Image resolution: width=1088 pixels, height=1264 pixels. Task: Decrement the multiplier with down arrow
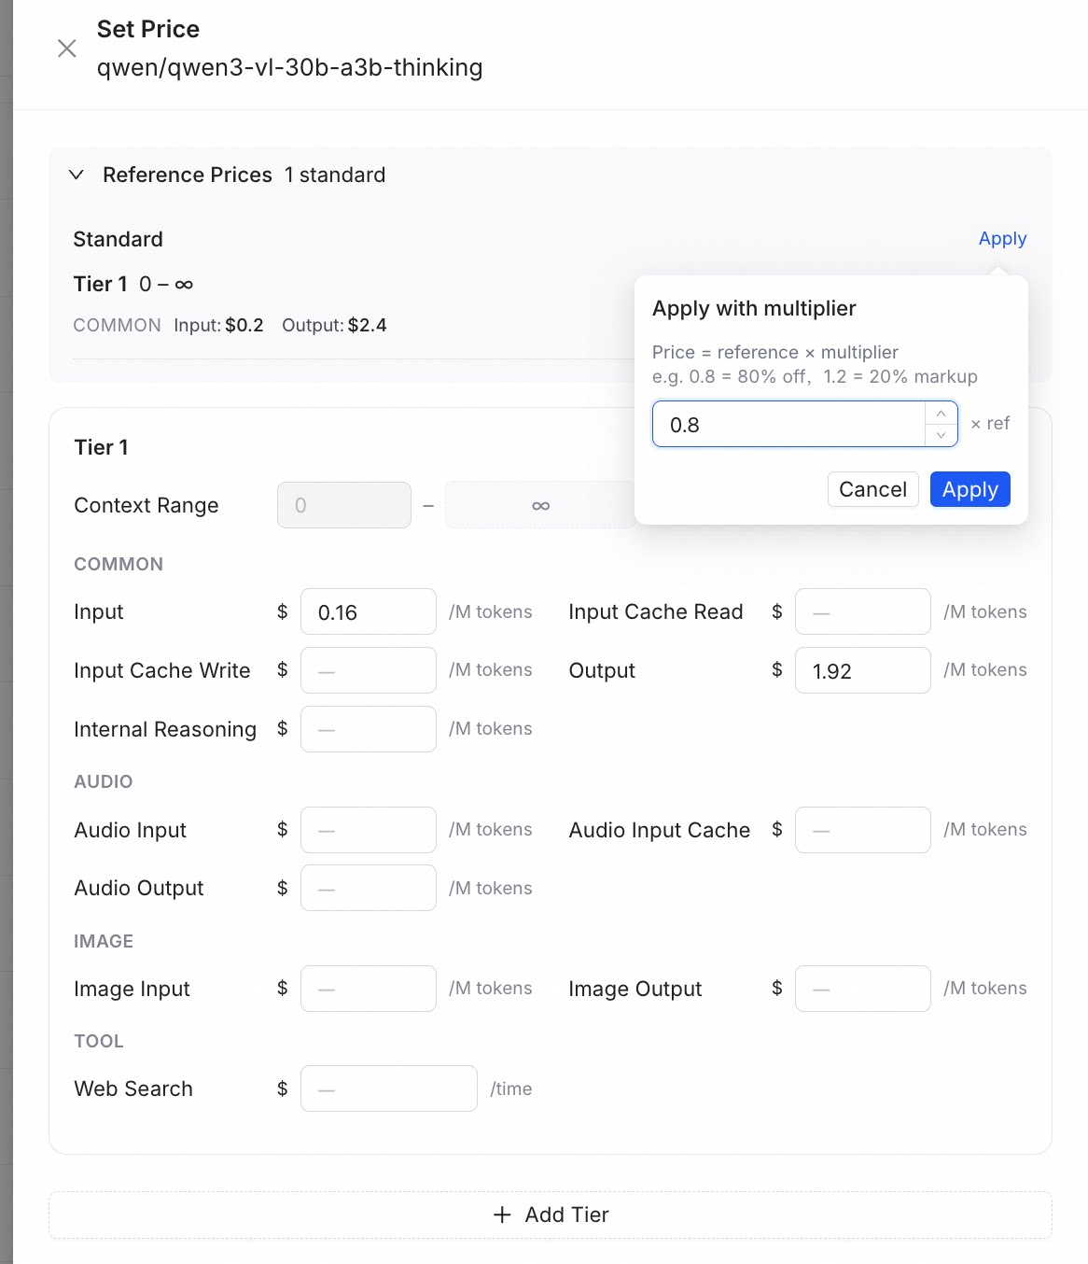coord(941,435)
